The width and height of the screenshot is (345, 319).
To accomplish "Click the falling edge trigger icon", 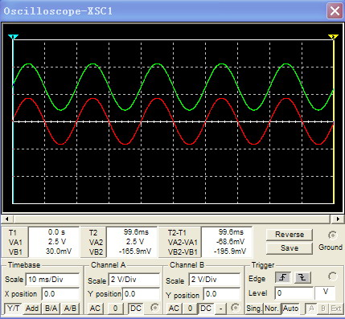I will coord(302,277).
